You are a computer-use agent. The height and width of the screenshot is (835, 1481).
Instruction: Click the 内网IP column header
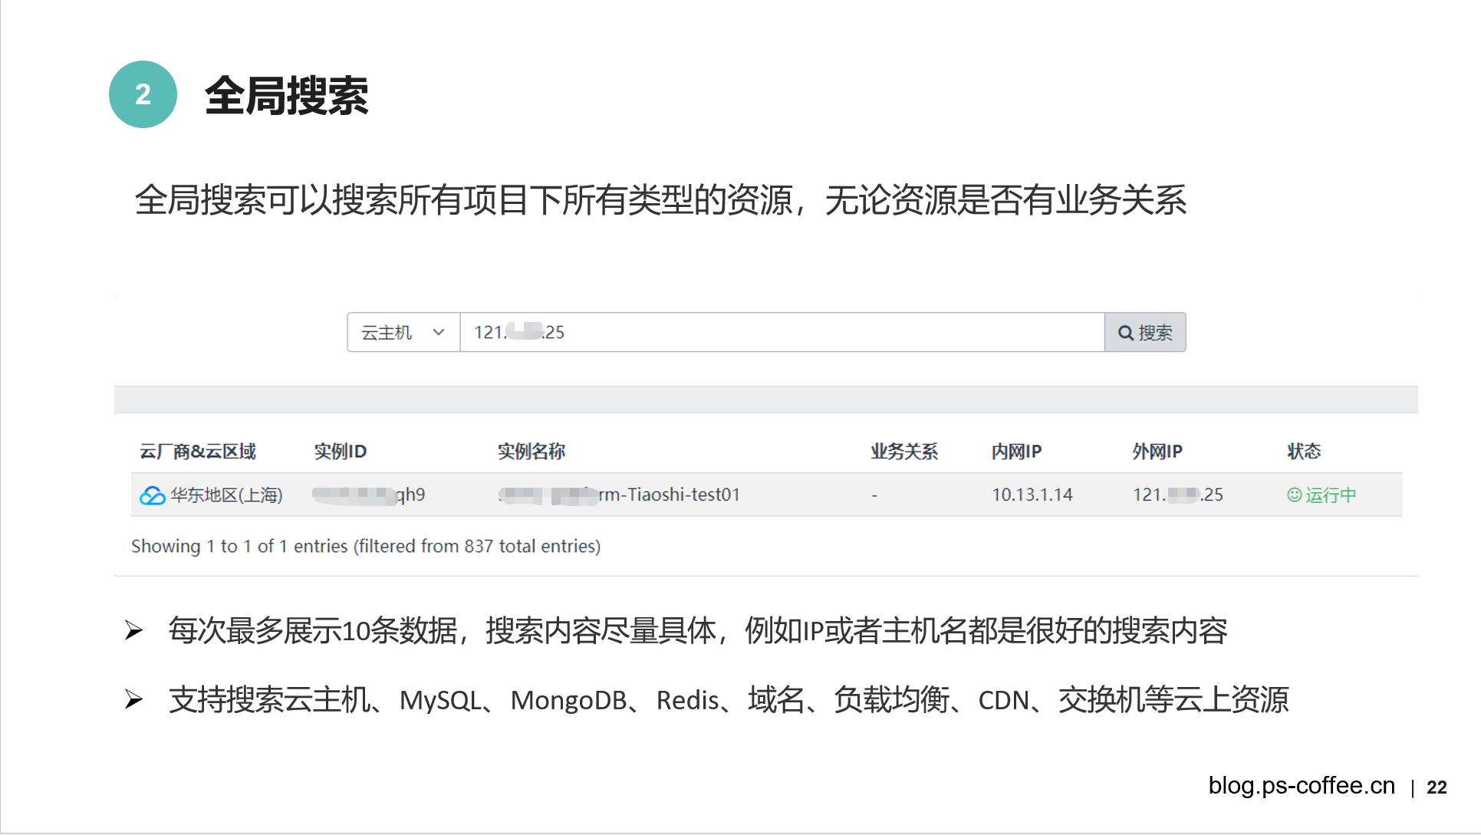(1016, 452)
